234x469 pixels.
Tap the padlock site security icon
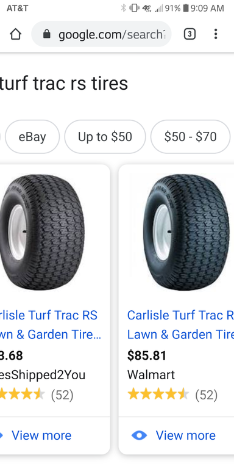[x=46, y=34]
